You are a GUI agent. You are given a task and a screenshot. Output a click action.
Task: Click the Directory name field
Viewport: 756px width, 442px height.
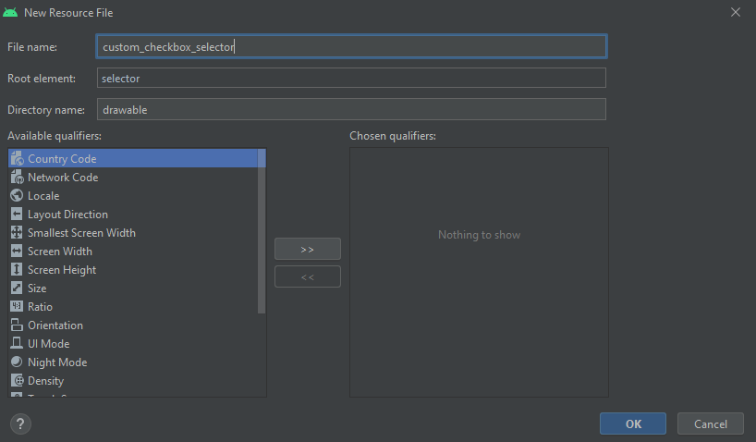click(x=351, y=109)
